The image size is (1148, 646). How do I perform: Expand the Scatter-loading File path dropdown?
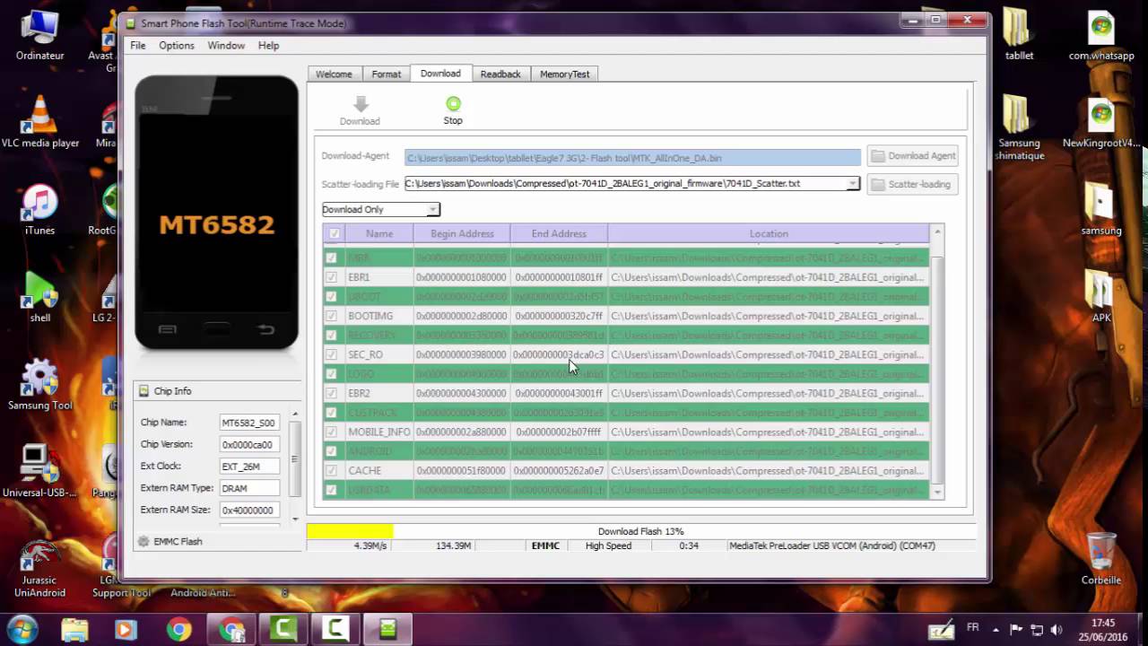point(853,183)
